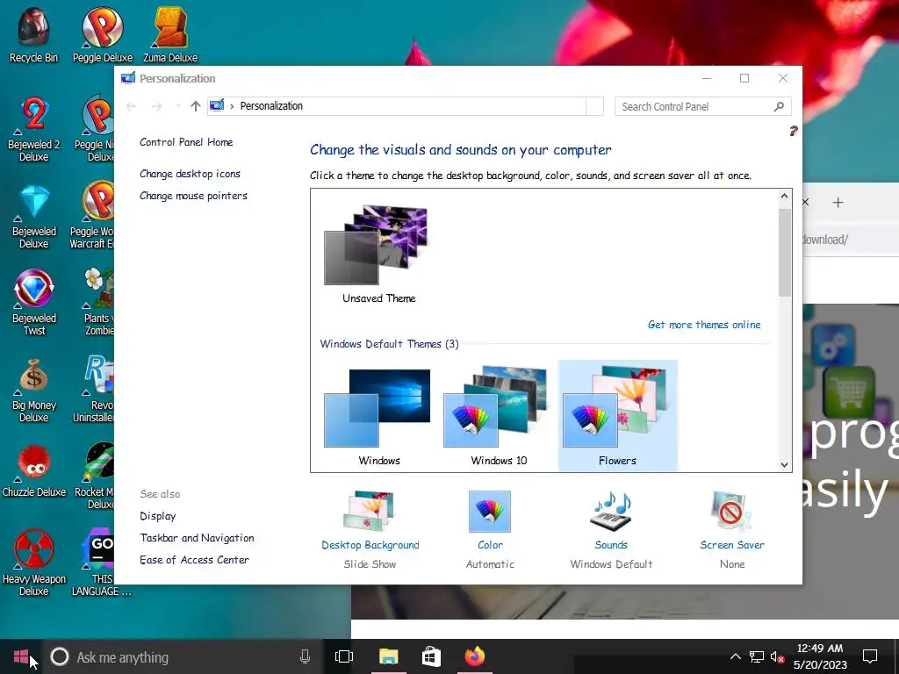The image size is (899, 674).
Task: Open the Recycle Bin desktop icon
Action: point(33,34)
